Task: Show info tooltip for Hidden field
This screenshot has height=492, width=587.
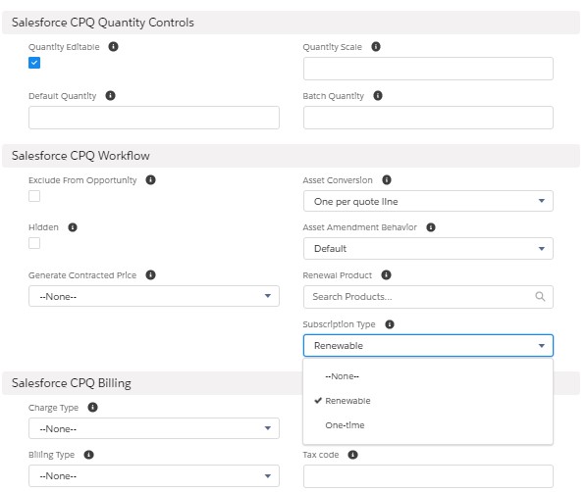Action: click(73, 227)
